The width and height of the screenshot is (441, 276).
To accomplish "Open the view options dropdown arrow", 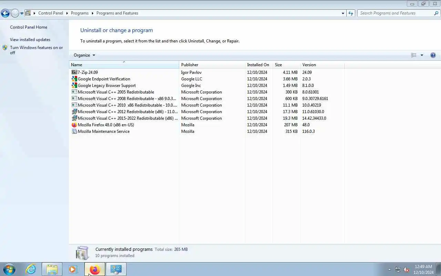I will (422, 55).
